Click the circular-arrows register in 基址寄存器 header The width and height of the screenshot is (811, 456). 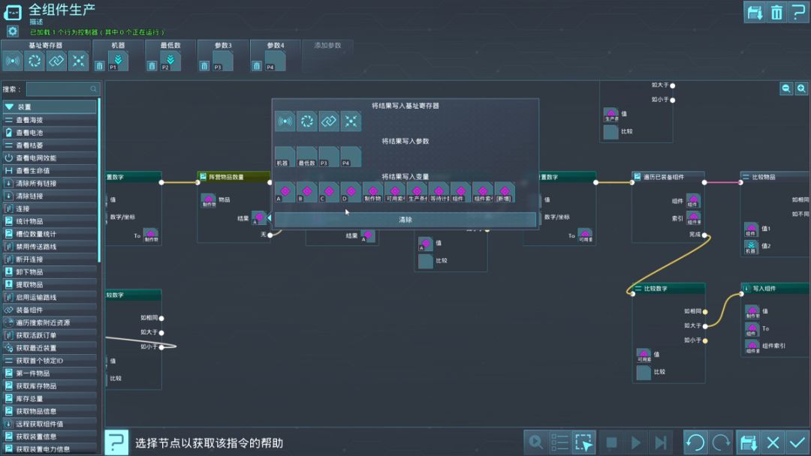coord(35,61)
